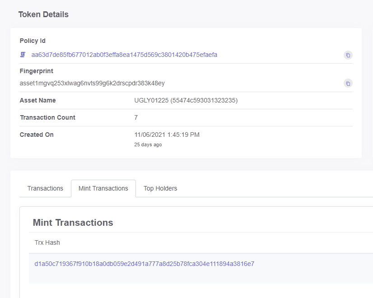This screenshot has height=298, width=373.
Task: Click the UGLY01225 asset name value
Action: click(x=186, y=100)
